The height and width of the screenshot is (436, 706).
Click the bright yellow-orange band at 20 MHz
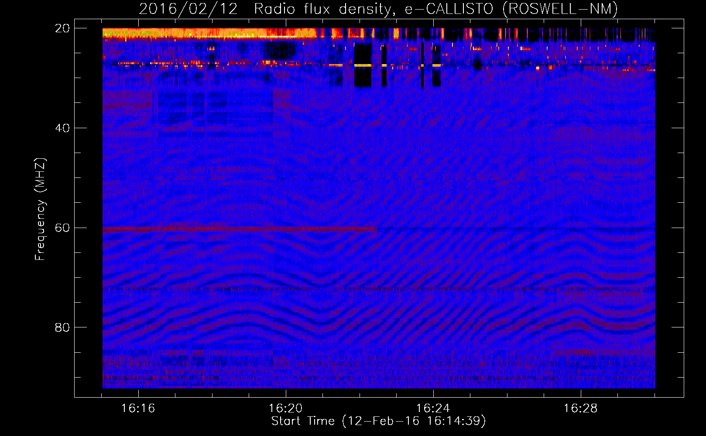click(x=209, y=33)
